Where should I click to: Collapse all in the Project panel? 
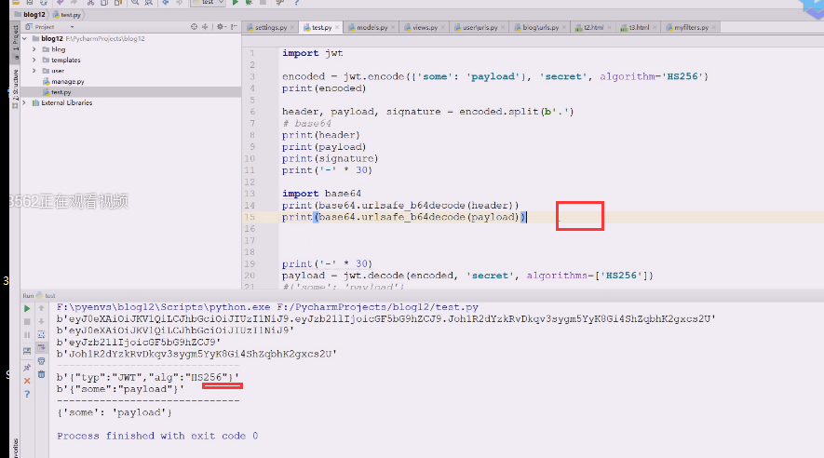(x=205, y=26)
